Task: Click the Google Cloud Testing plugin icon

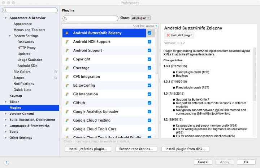Action: 67,121
